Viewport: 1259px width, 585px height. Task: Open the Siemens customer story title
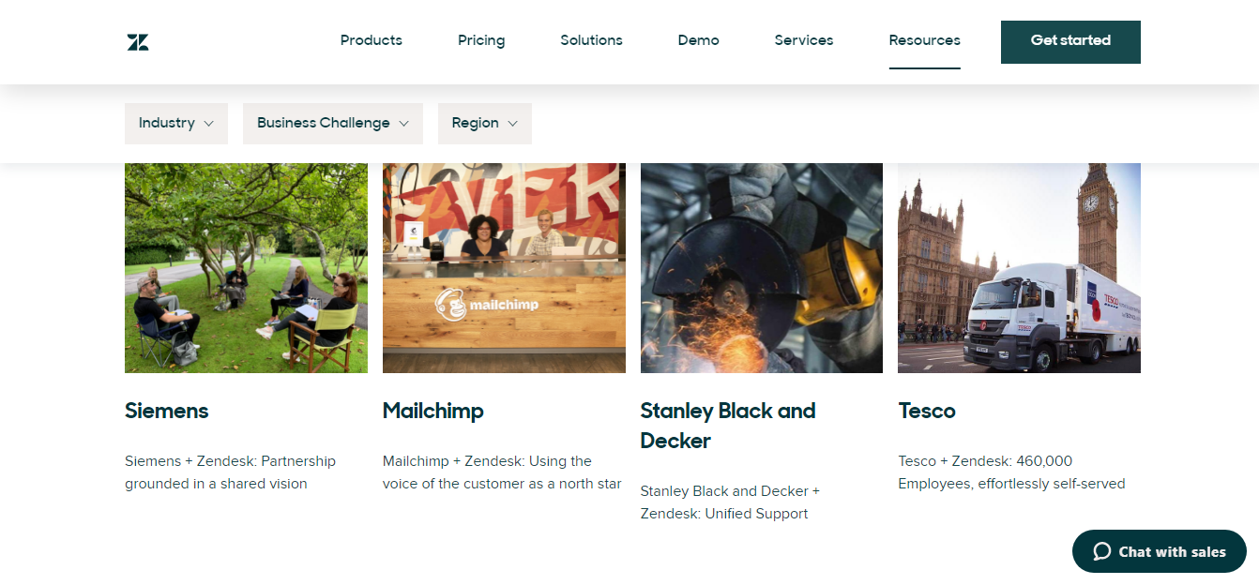(167, 411)
